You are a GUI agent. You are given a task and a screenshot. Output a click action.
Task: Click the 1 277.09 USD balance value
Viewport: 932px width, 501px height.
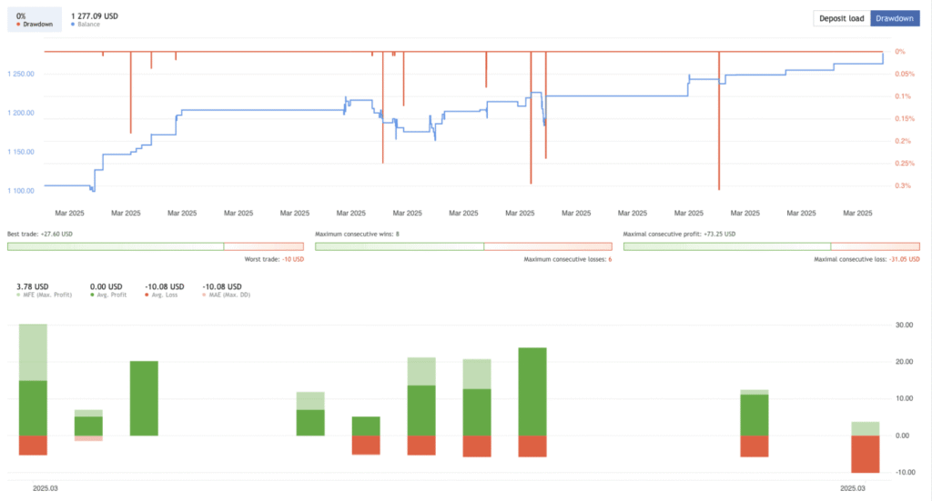pos(94,15)
